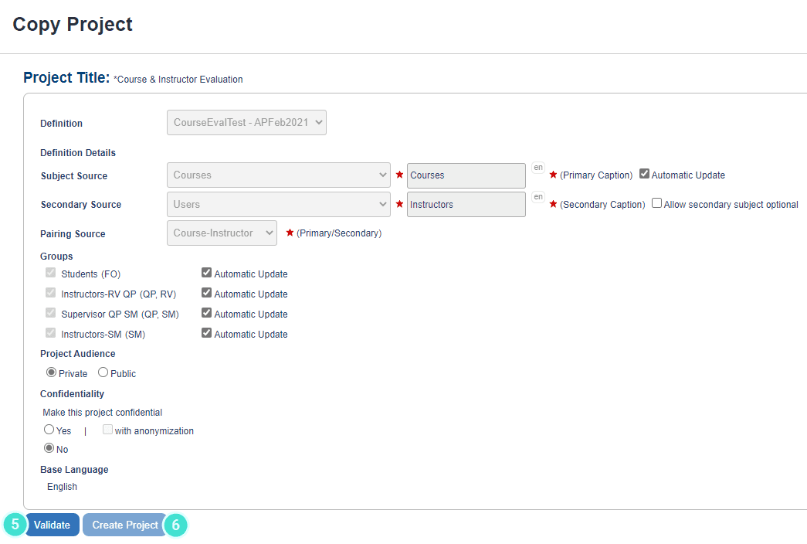Click the Instructors secondary caption field
This screenshot has height=544, width=807.
tap(466, 205)
